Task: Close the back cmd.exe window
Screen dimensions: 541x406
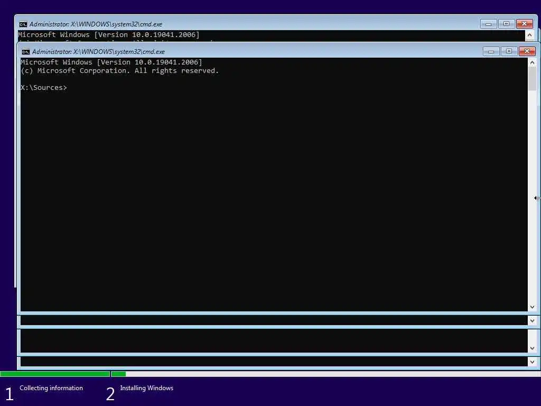Action: 525,24
